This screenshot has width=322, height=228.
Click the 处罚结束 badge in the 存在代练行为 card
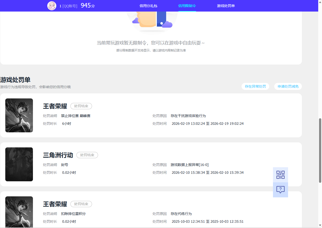tap(81, 204)
